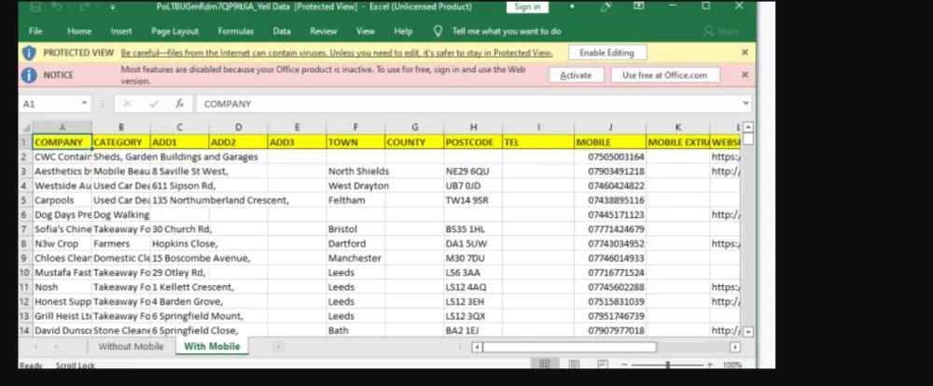
Task: Open the Insert ribbon tab
Action: (x=121, y=31)
